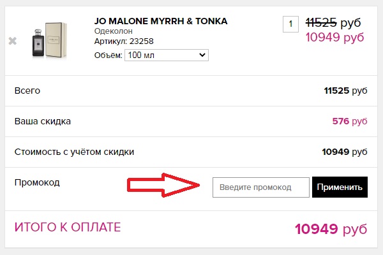Click the dropdown arrow of the Объём selector

tap(203, 55)
